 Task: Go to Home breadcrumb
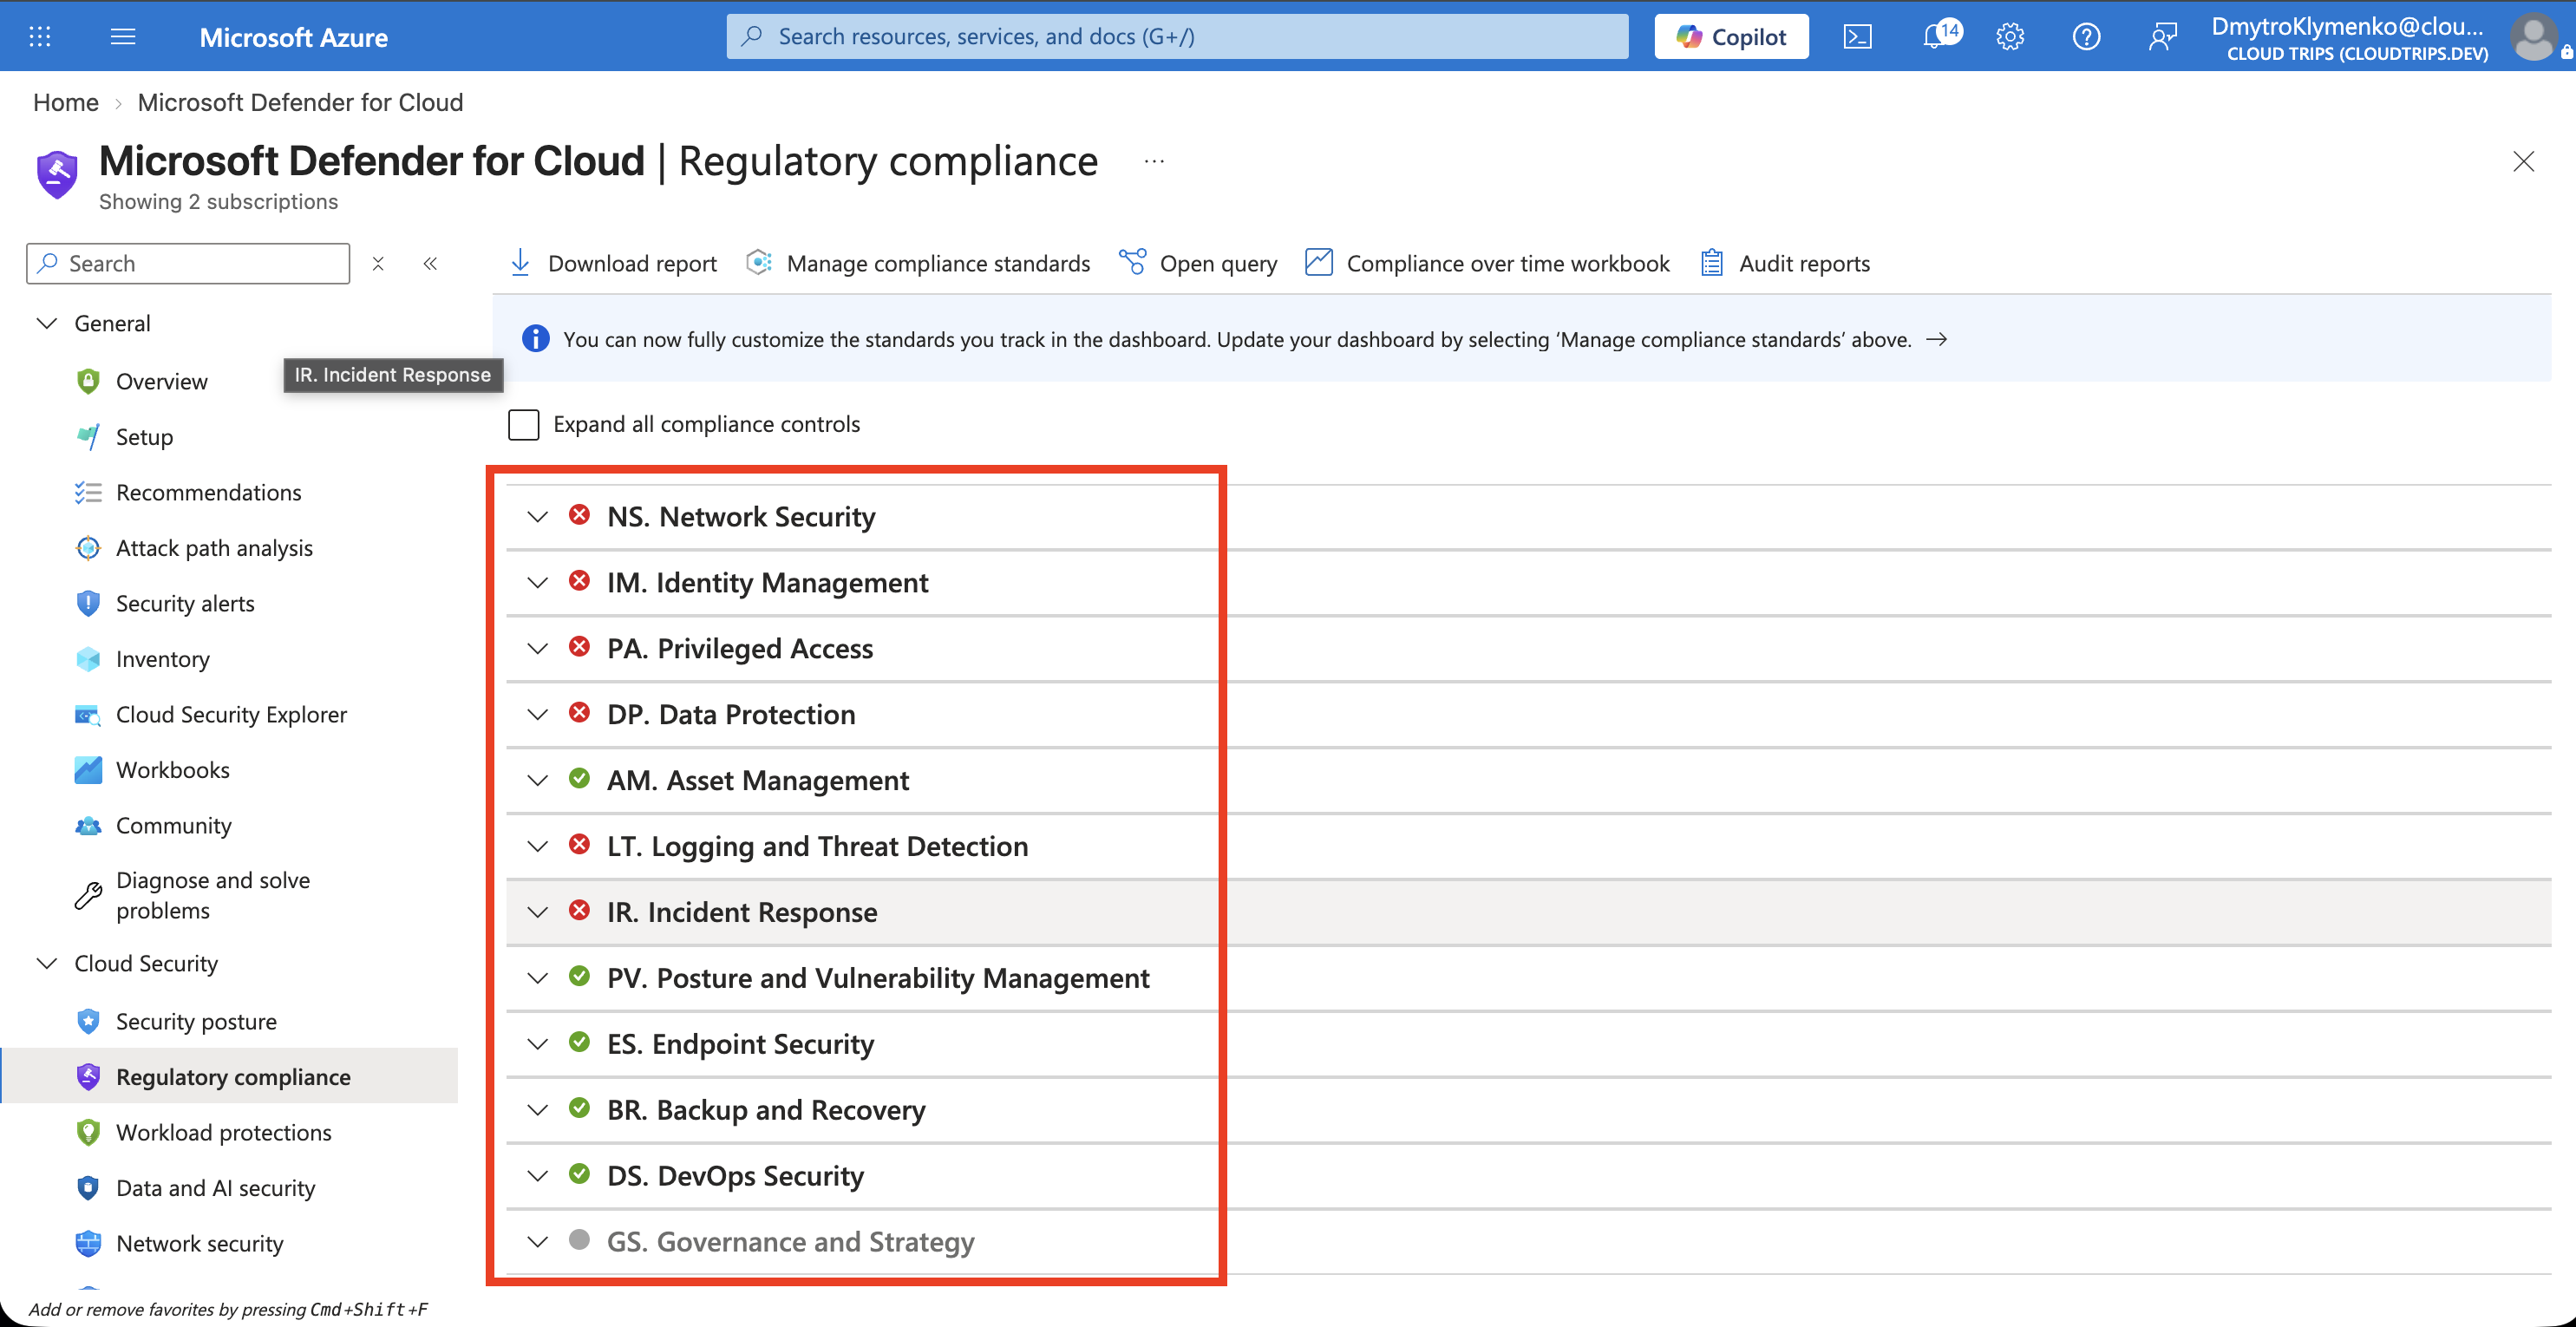tap(66, 102)
